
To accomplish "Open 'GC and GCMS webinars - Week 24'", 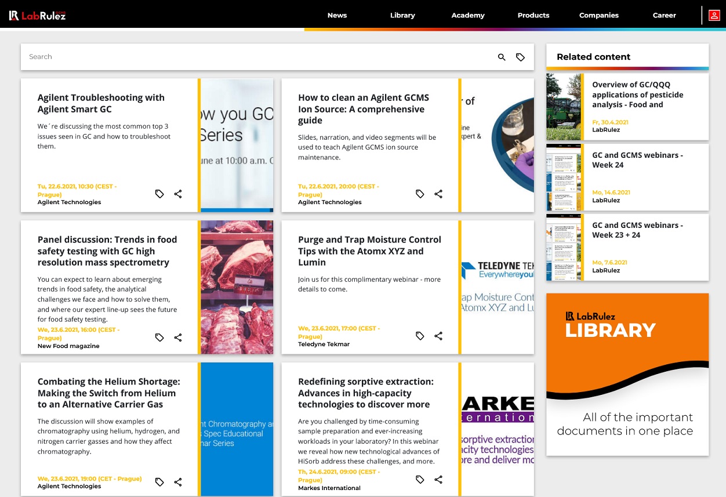I will pyautogui.click(x=637, y=160).
